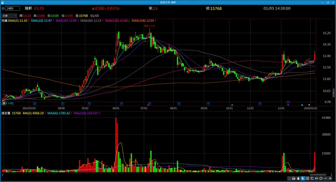Click the grey triangle marker above 10/11

point(232,105)
